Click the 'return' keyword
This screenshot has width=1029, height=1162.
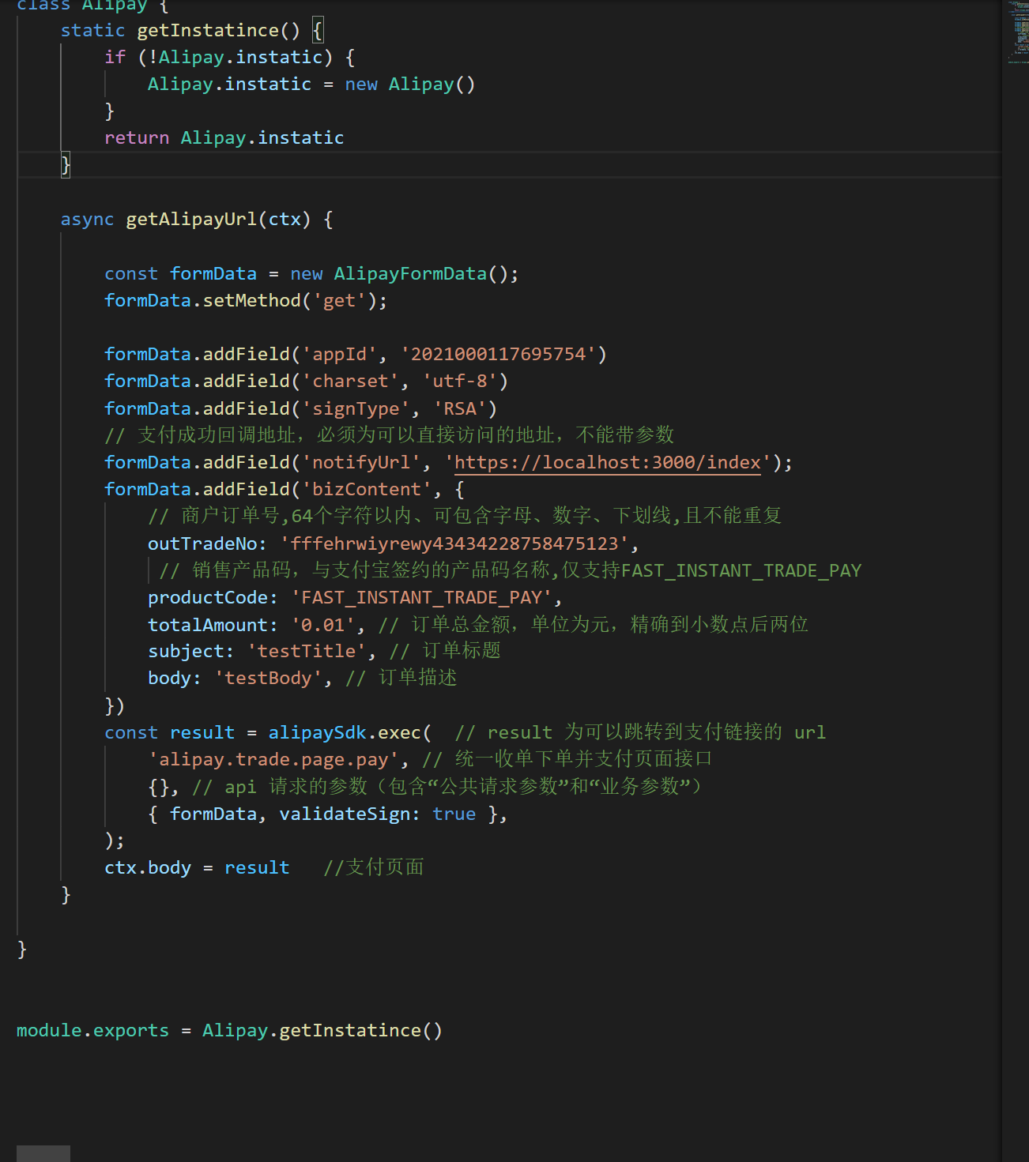point(137,137)
